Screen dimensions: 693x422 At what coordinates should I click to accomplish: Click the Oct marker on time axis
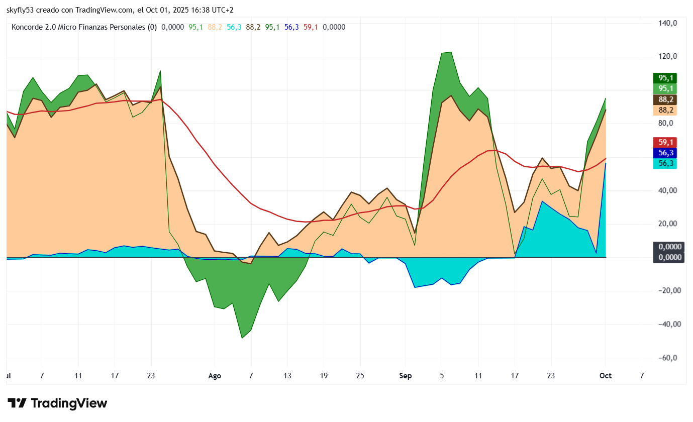(606, 375)
